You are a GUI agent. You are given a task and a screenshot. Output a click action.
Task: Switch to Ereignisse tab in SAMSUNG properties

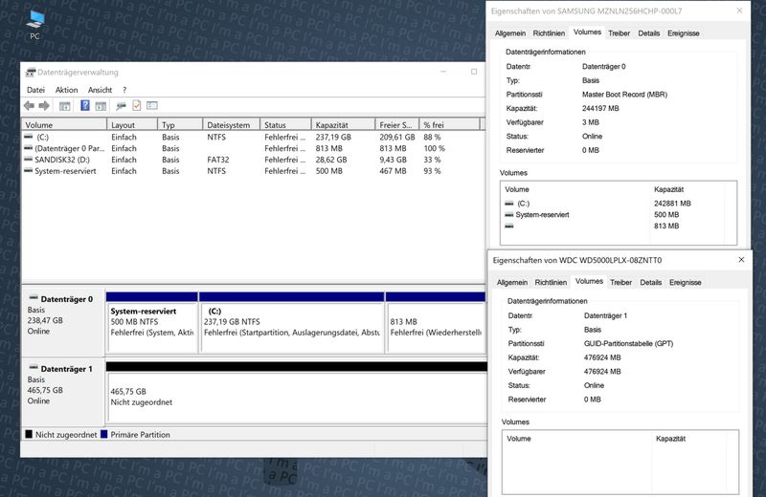684,33
